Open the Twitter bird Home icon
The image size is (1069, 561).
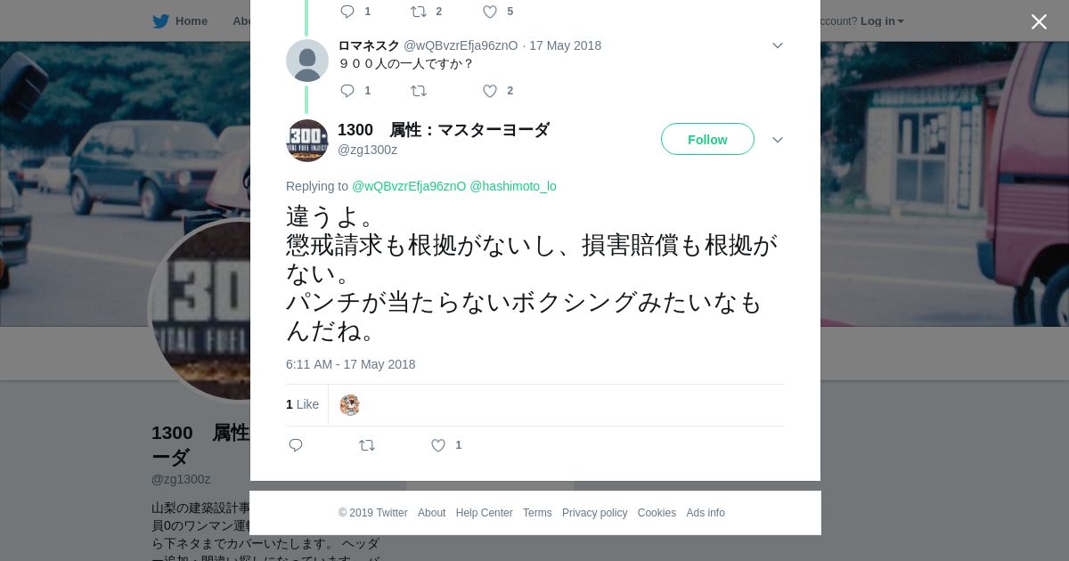tap(160, 20)
